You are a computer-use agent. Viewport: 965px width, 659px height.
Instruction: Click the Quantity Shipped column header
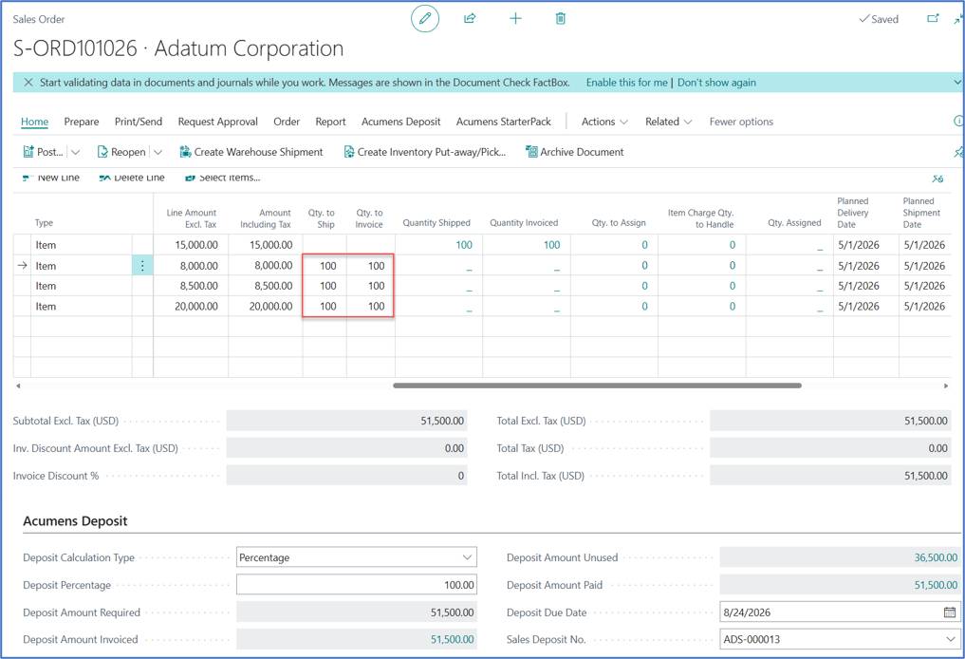(436, 222)
